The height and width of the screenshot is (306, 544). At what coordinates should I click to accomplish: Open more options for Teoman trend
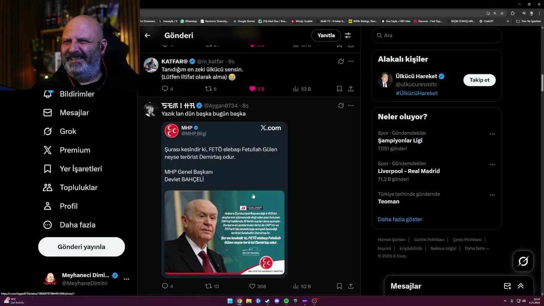pos(492,195)
